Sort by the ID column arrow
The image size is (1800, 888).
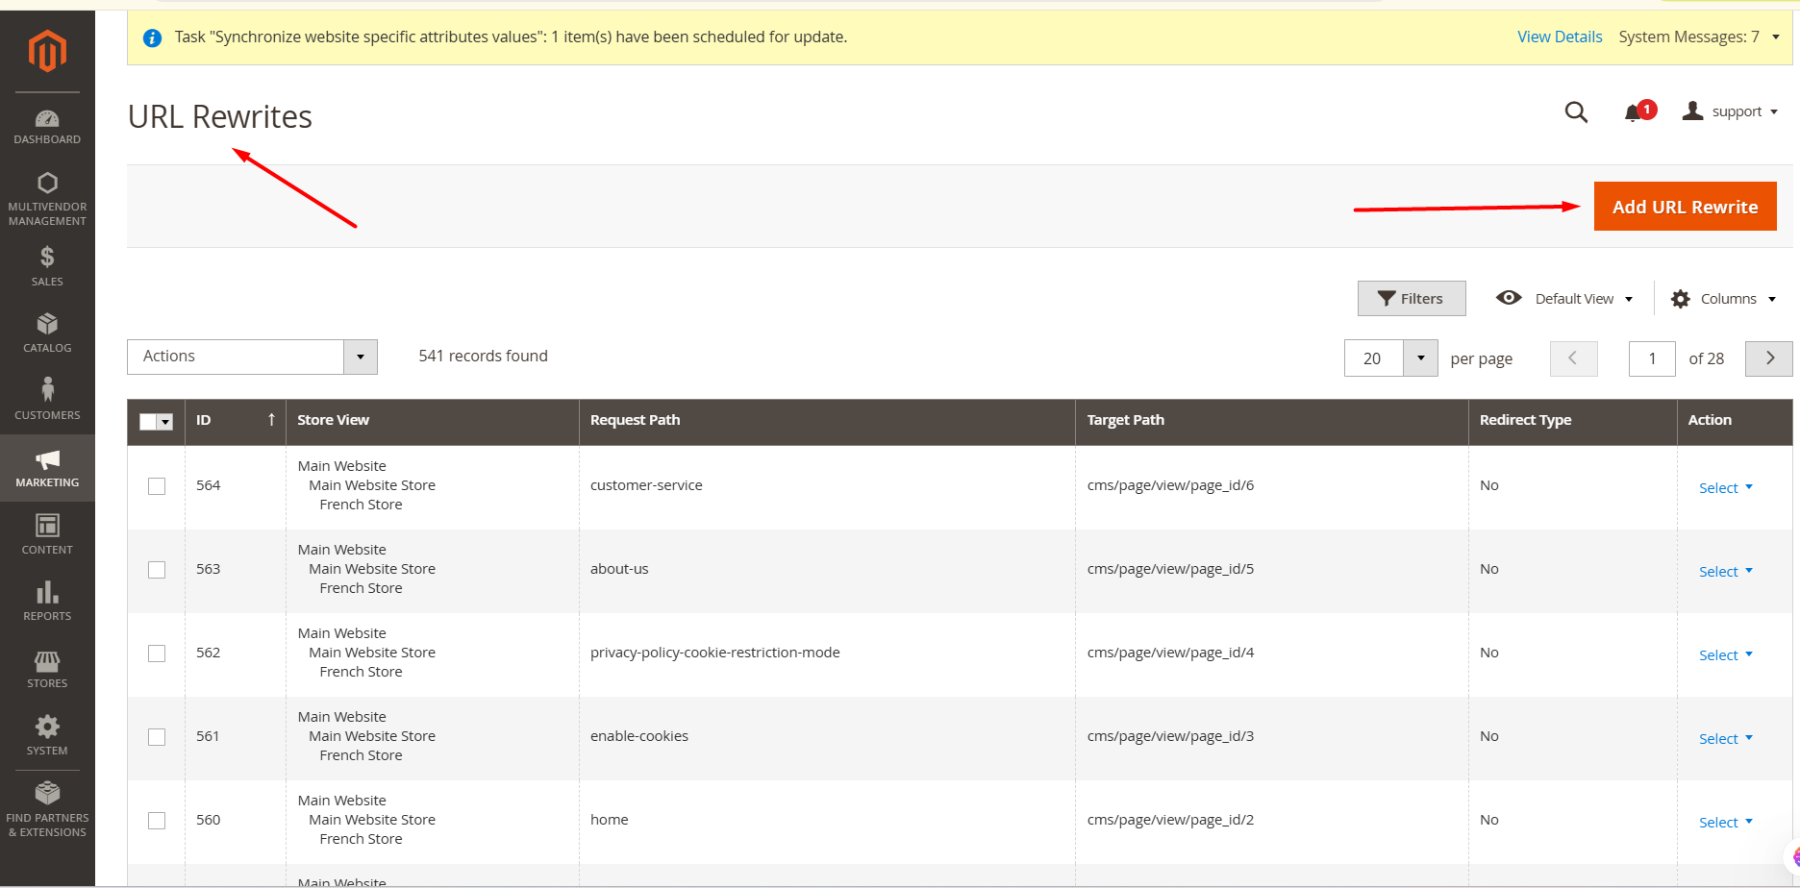click(271, 419)
